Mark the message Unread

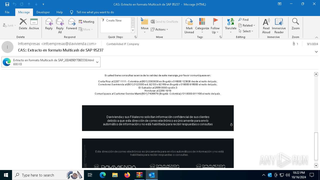click(189, 25)
